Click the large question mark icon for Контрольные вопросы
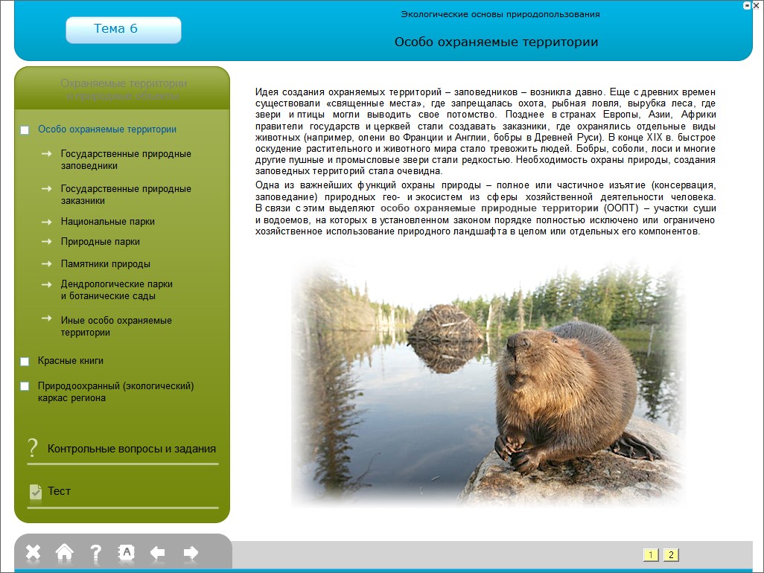 33,448
